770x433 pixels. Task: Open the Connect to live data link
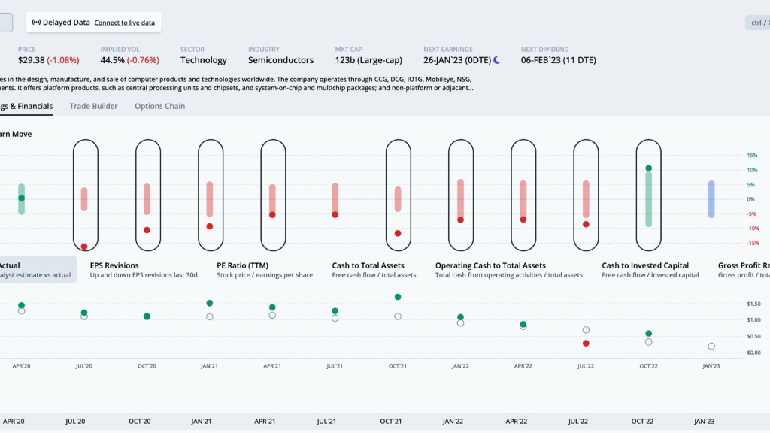coord(124,23)
